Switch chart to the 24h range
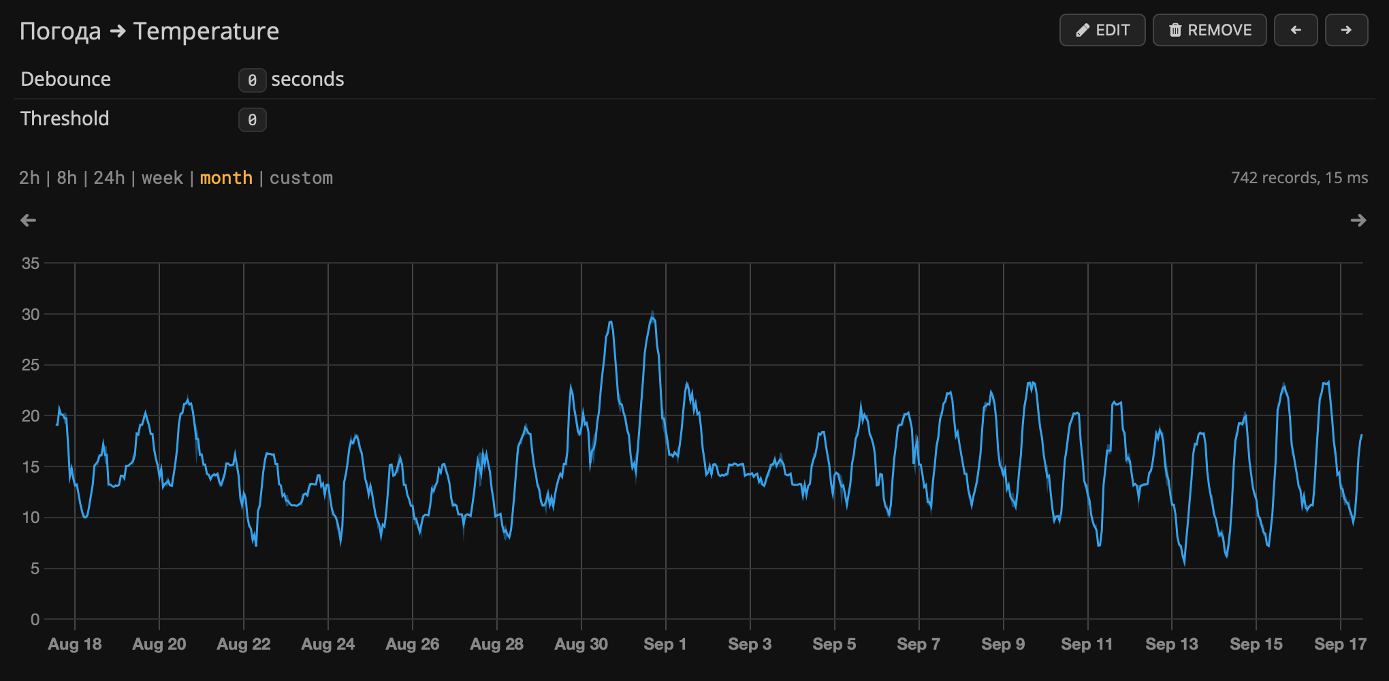1389x681 pixels. [x=109, y=178]
